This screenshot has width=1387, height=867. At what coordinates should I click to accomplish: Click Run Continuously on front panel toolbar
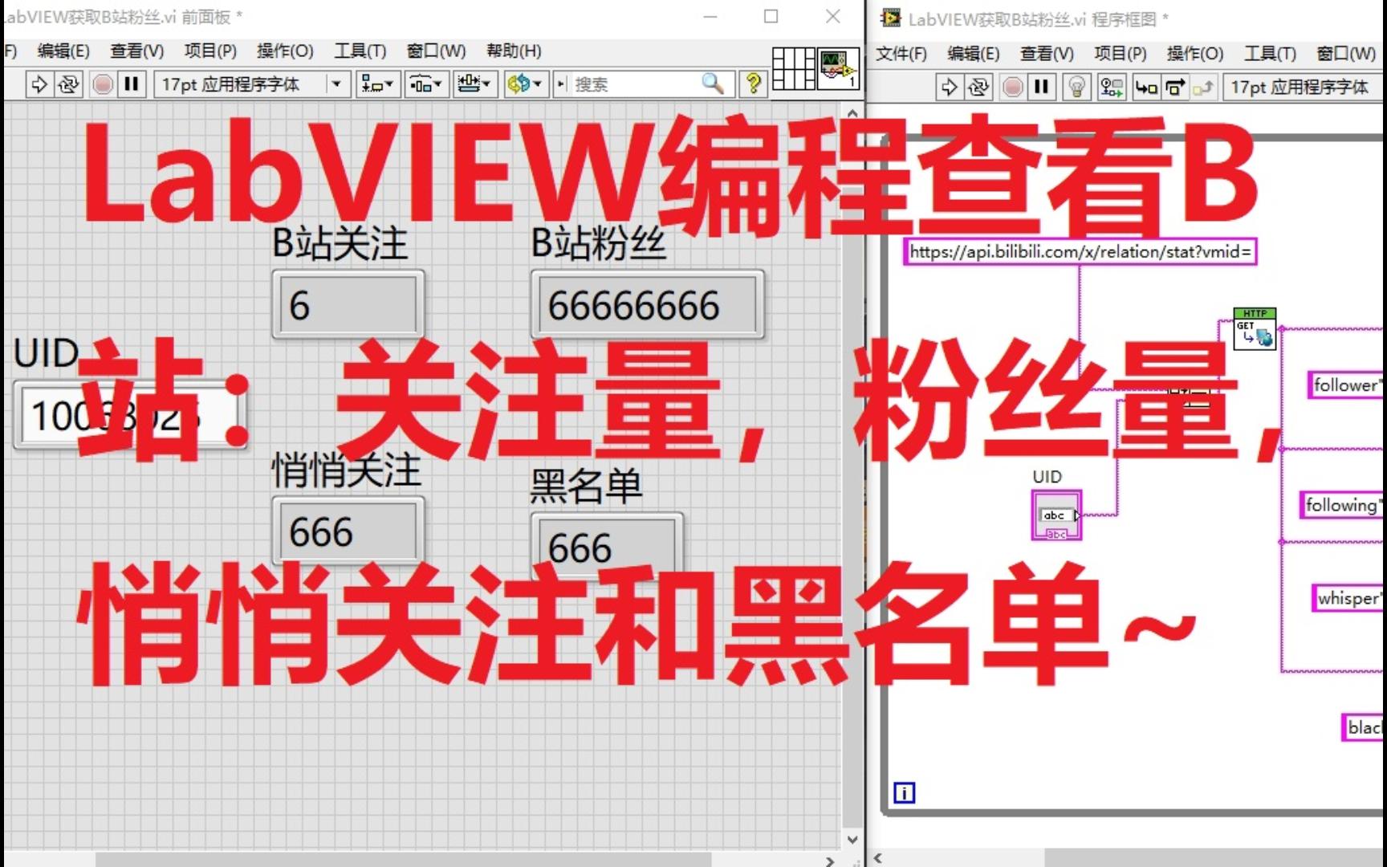69,83
